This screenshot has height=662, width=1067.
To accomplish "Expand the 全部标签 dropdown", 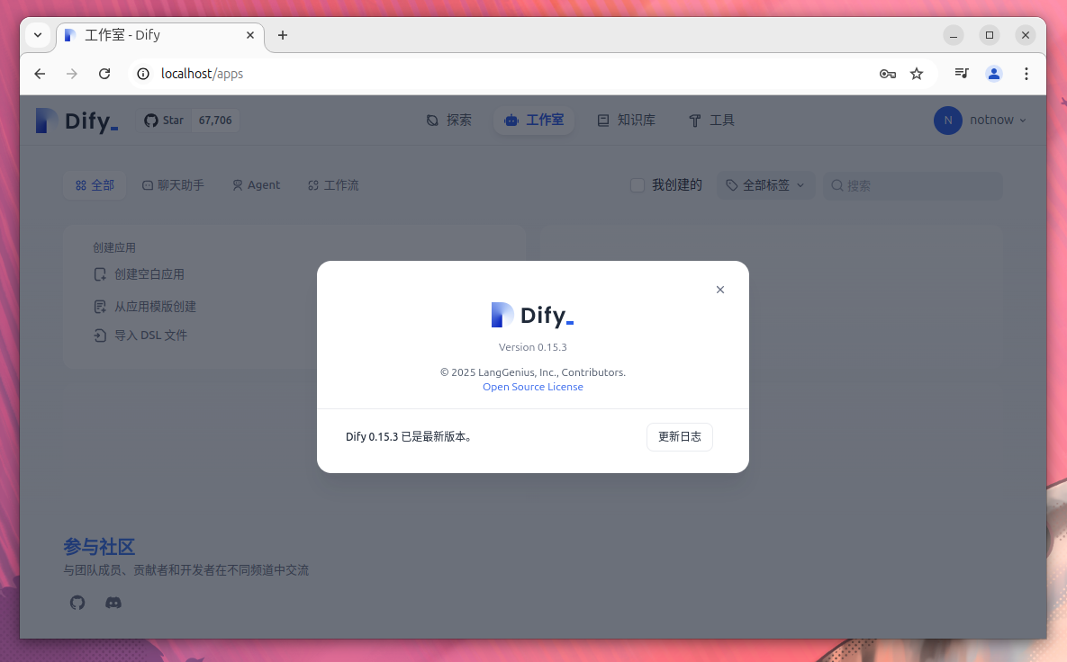I will click(x=765, y=184).
